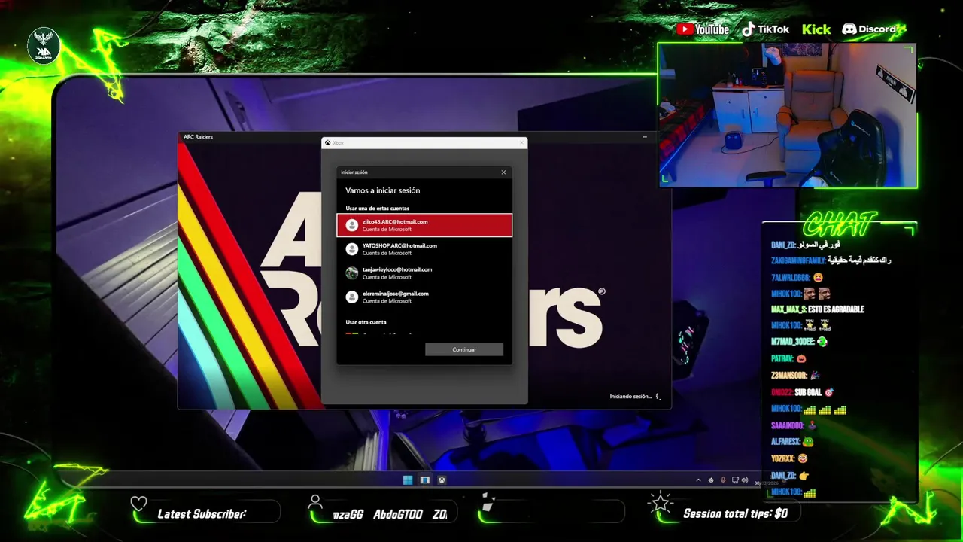
Task: Click the 'Latest Subscriber:' label
Action: tap(202, 514)
